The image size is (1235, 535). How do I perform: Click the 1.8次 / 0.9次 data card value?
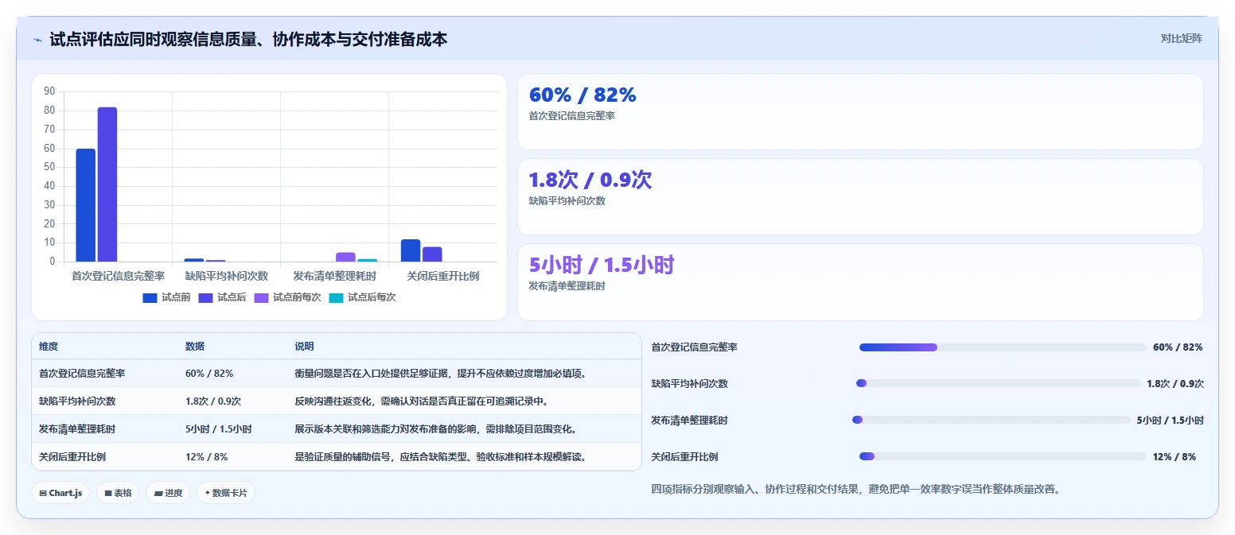point(590,180)
